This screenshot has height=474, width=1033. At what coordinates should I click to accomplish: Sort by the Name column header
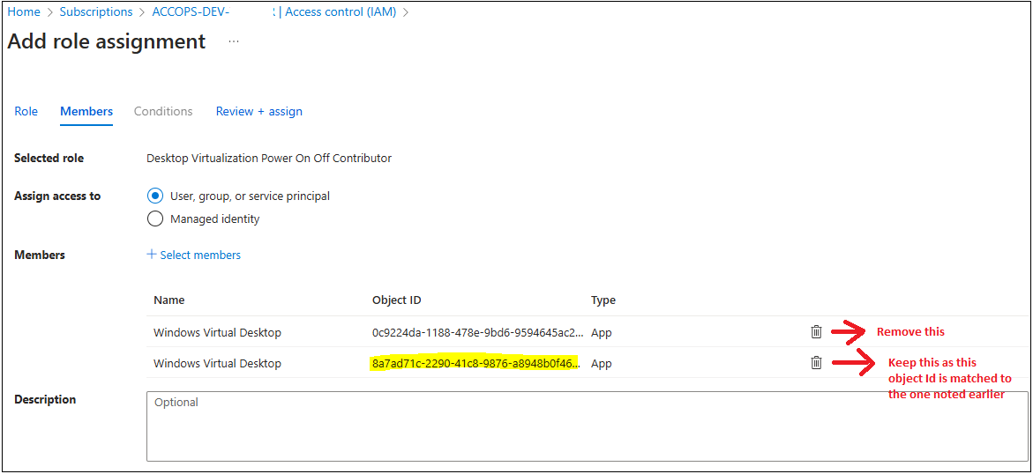pos(169,300)
